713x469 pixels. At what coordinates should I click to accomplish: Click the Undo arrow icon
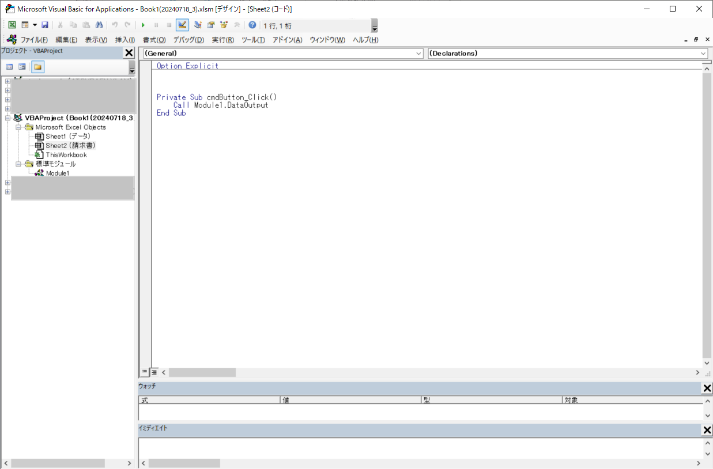[115, 25]
